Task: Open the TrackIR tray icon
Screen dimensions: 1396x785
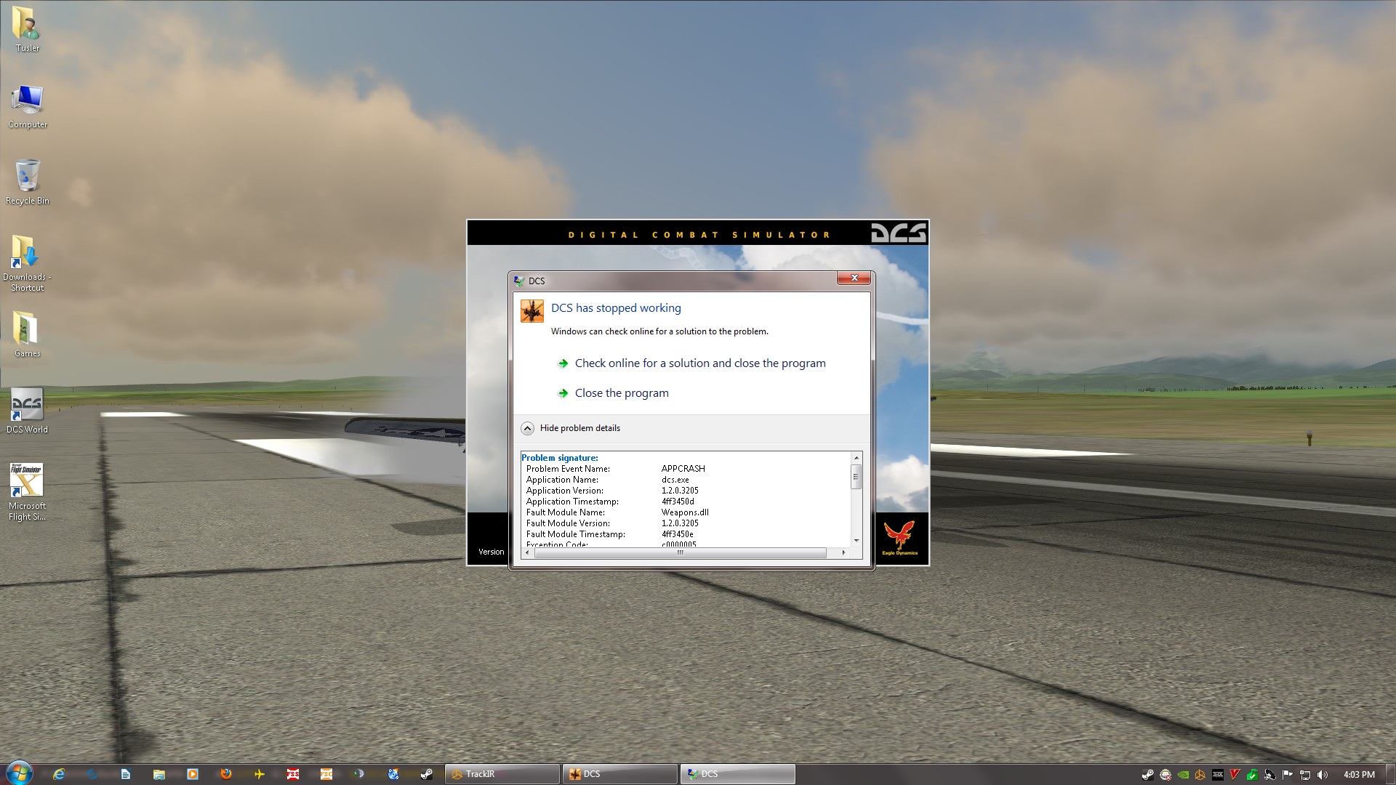Action: pos(1200,775)
